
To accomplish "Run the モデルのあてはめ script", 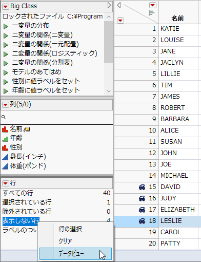I will click(6, 72).
